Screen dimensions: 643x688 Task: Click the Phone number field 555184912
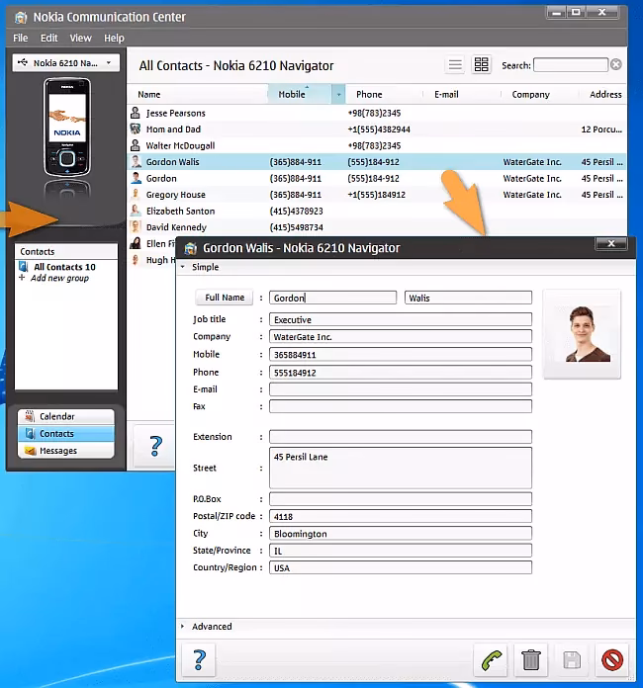point(401,373)
